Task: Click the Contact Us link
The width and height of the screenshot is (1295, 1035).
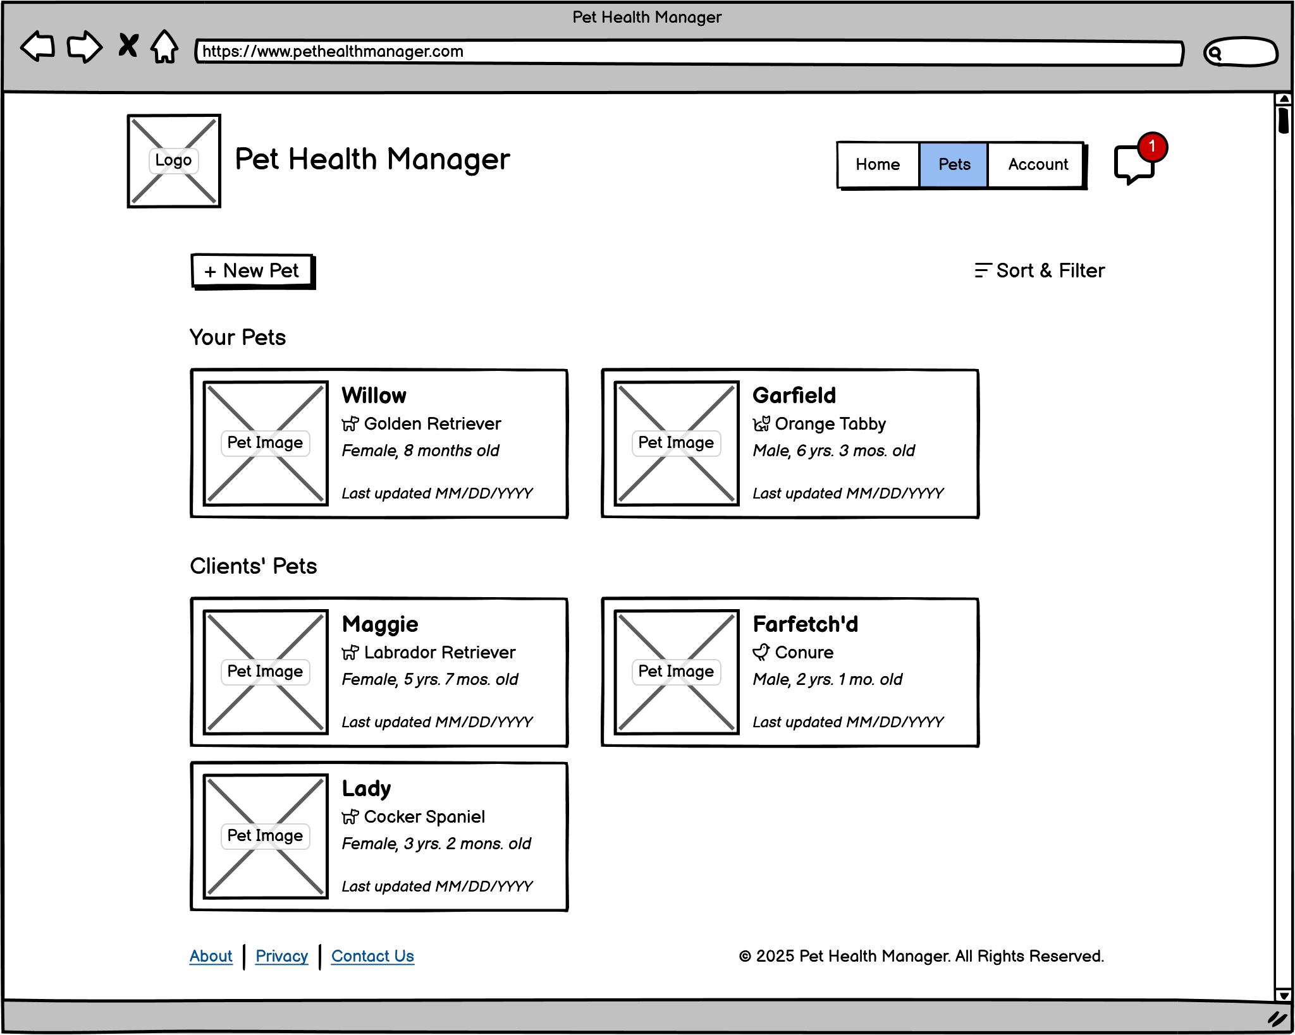Action: (372, 956)
